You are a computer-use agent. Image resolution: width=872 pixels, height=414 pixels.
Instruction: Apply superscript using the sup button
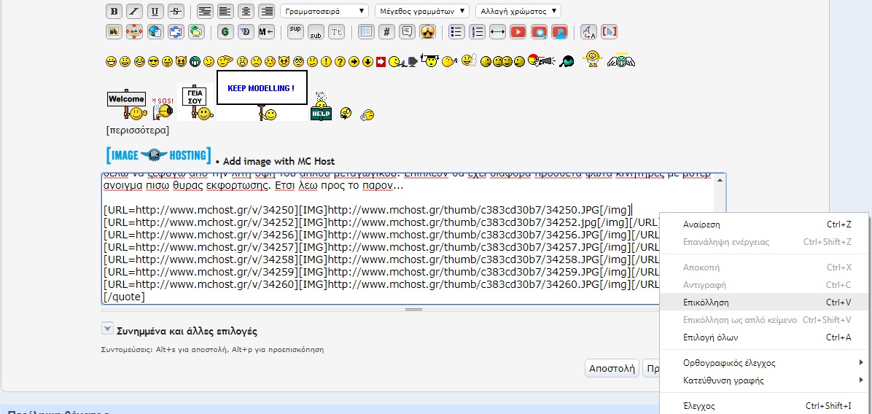coord(295,31)
